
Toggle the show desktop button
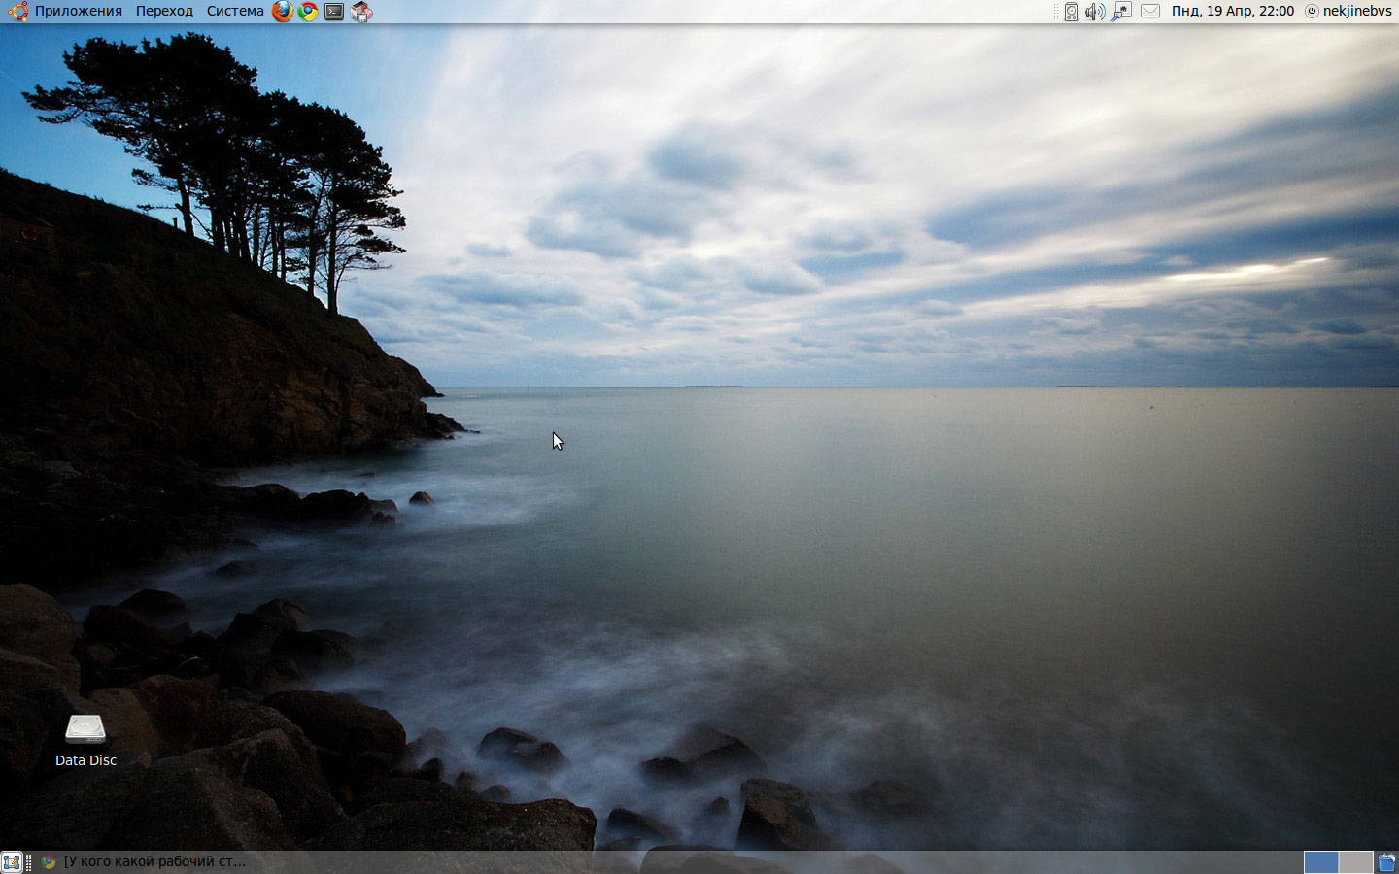[12, 862]
